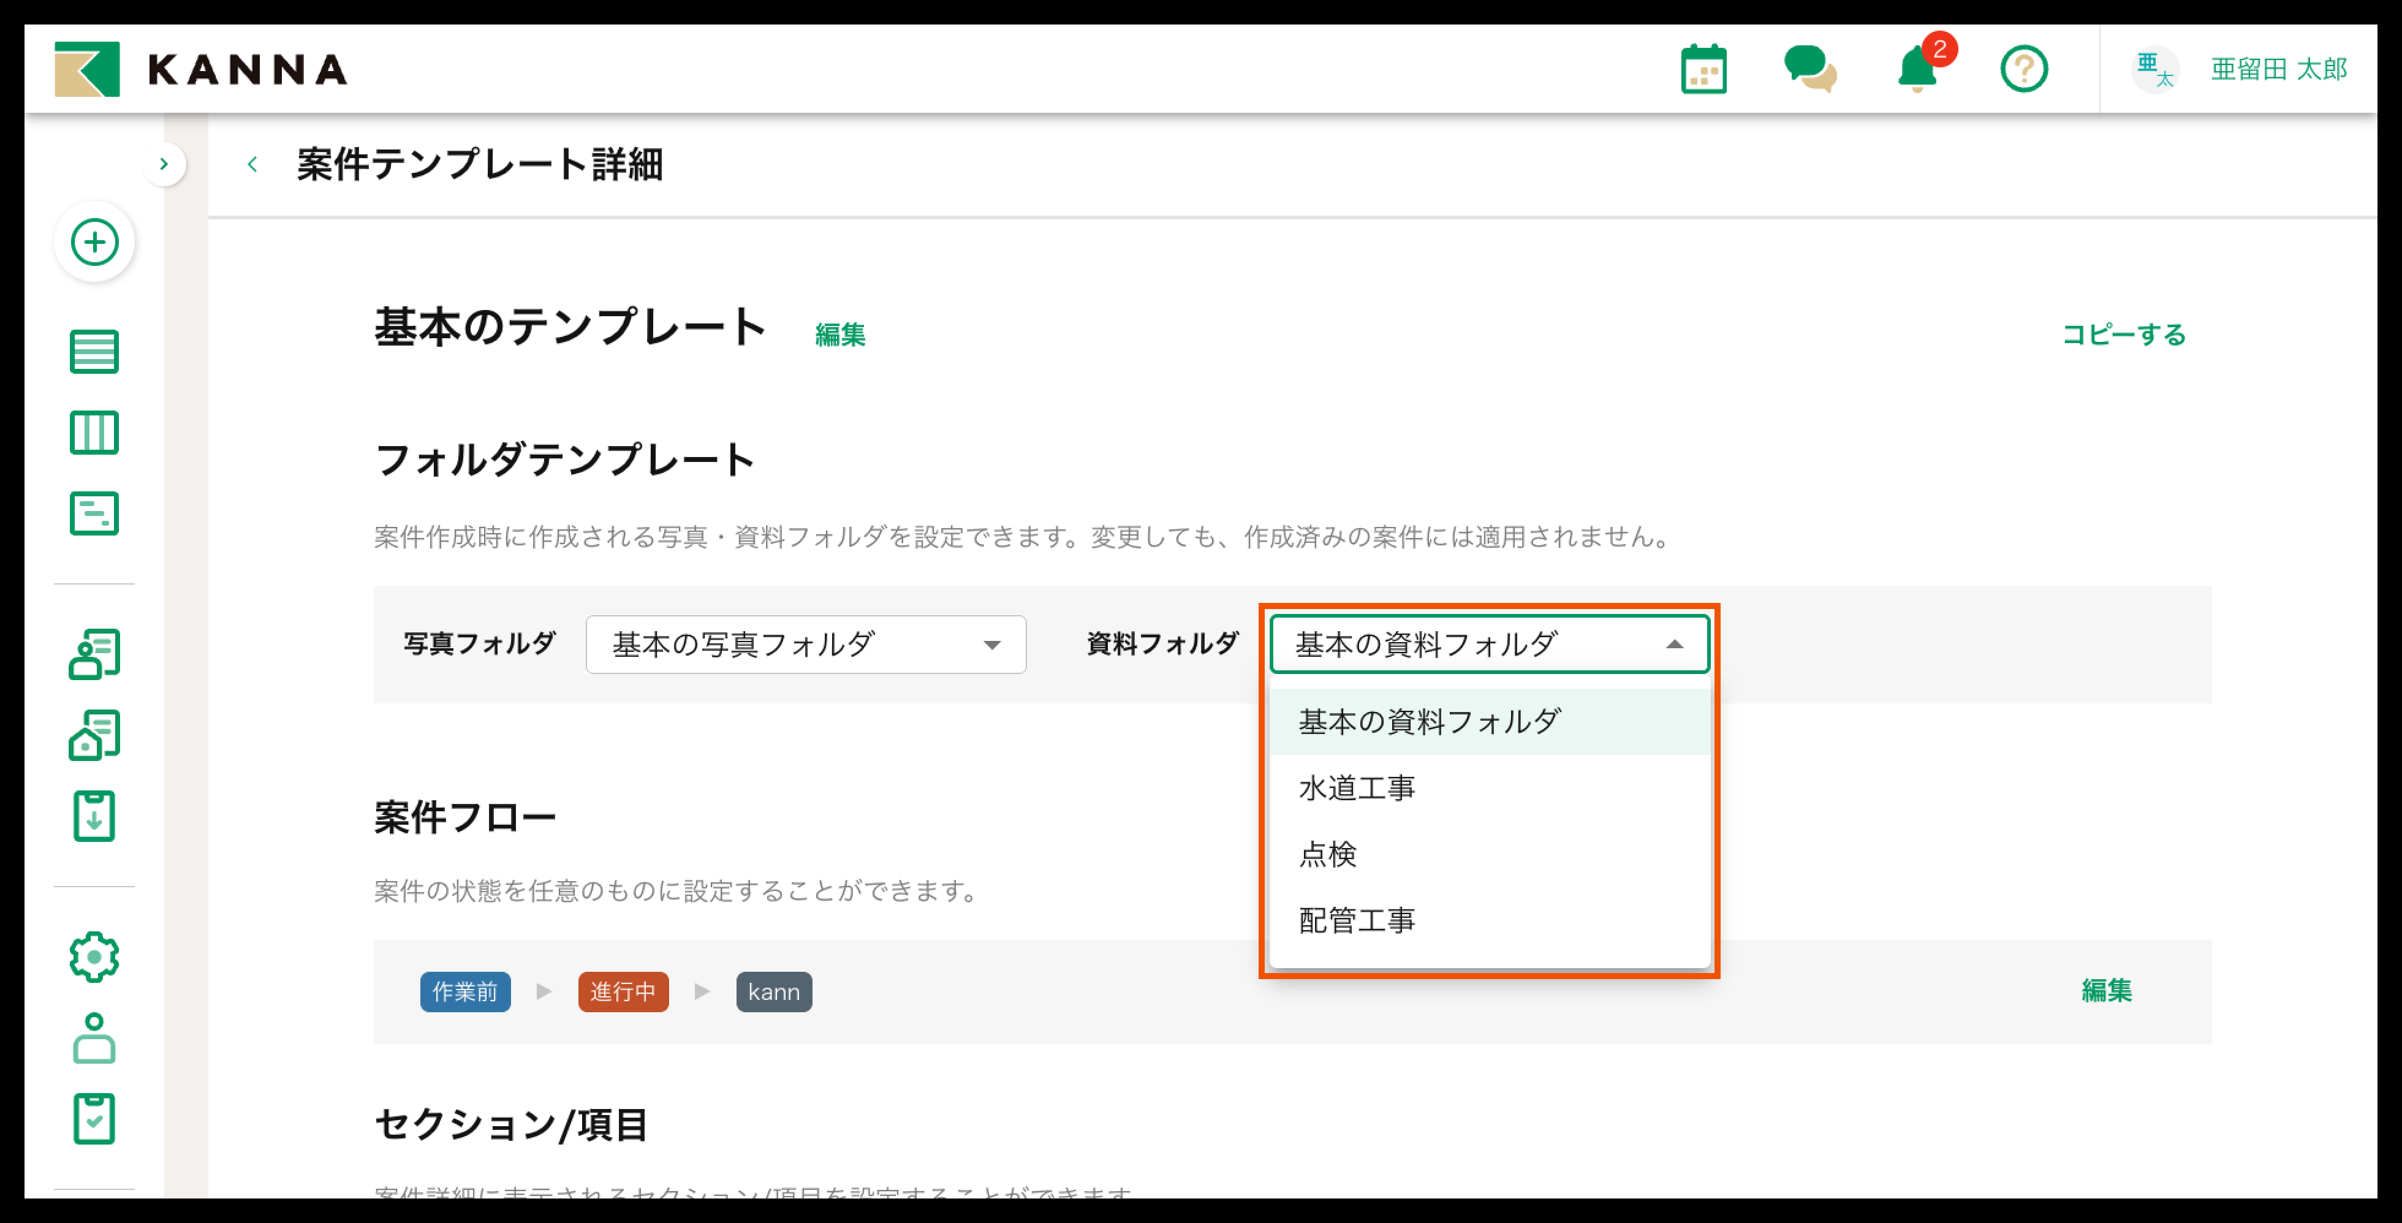This screenshot has width=2402, height=1223.
Task: Click 編集 next to 基本のテンプレート
Action: click(x=840, y=335)
